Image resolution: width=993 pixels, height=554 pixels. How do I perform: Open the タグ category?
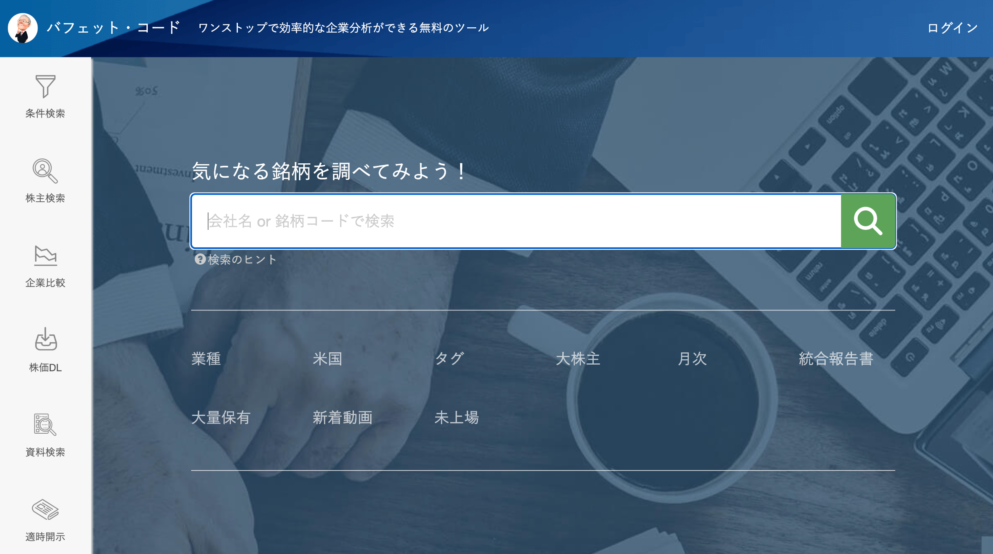point(449,358)
